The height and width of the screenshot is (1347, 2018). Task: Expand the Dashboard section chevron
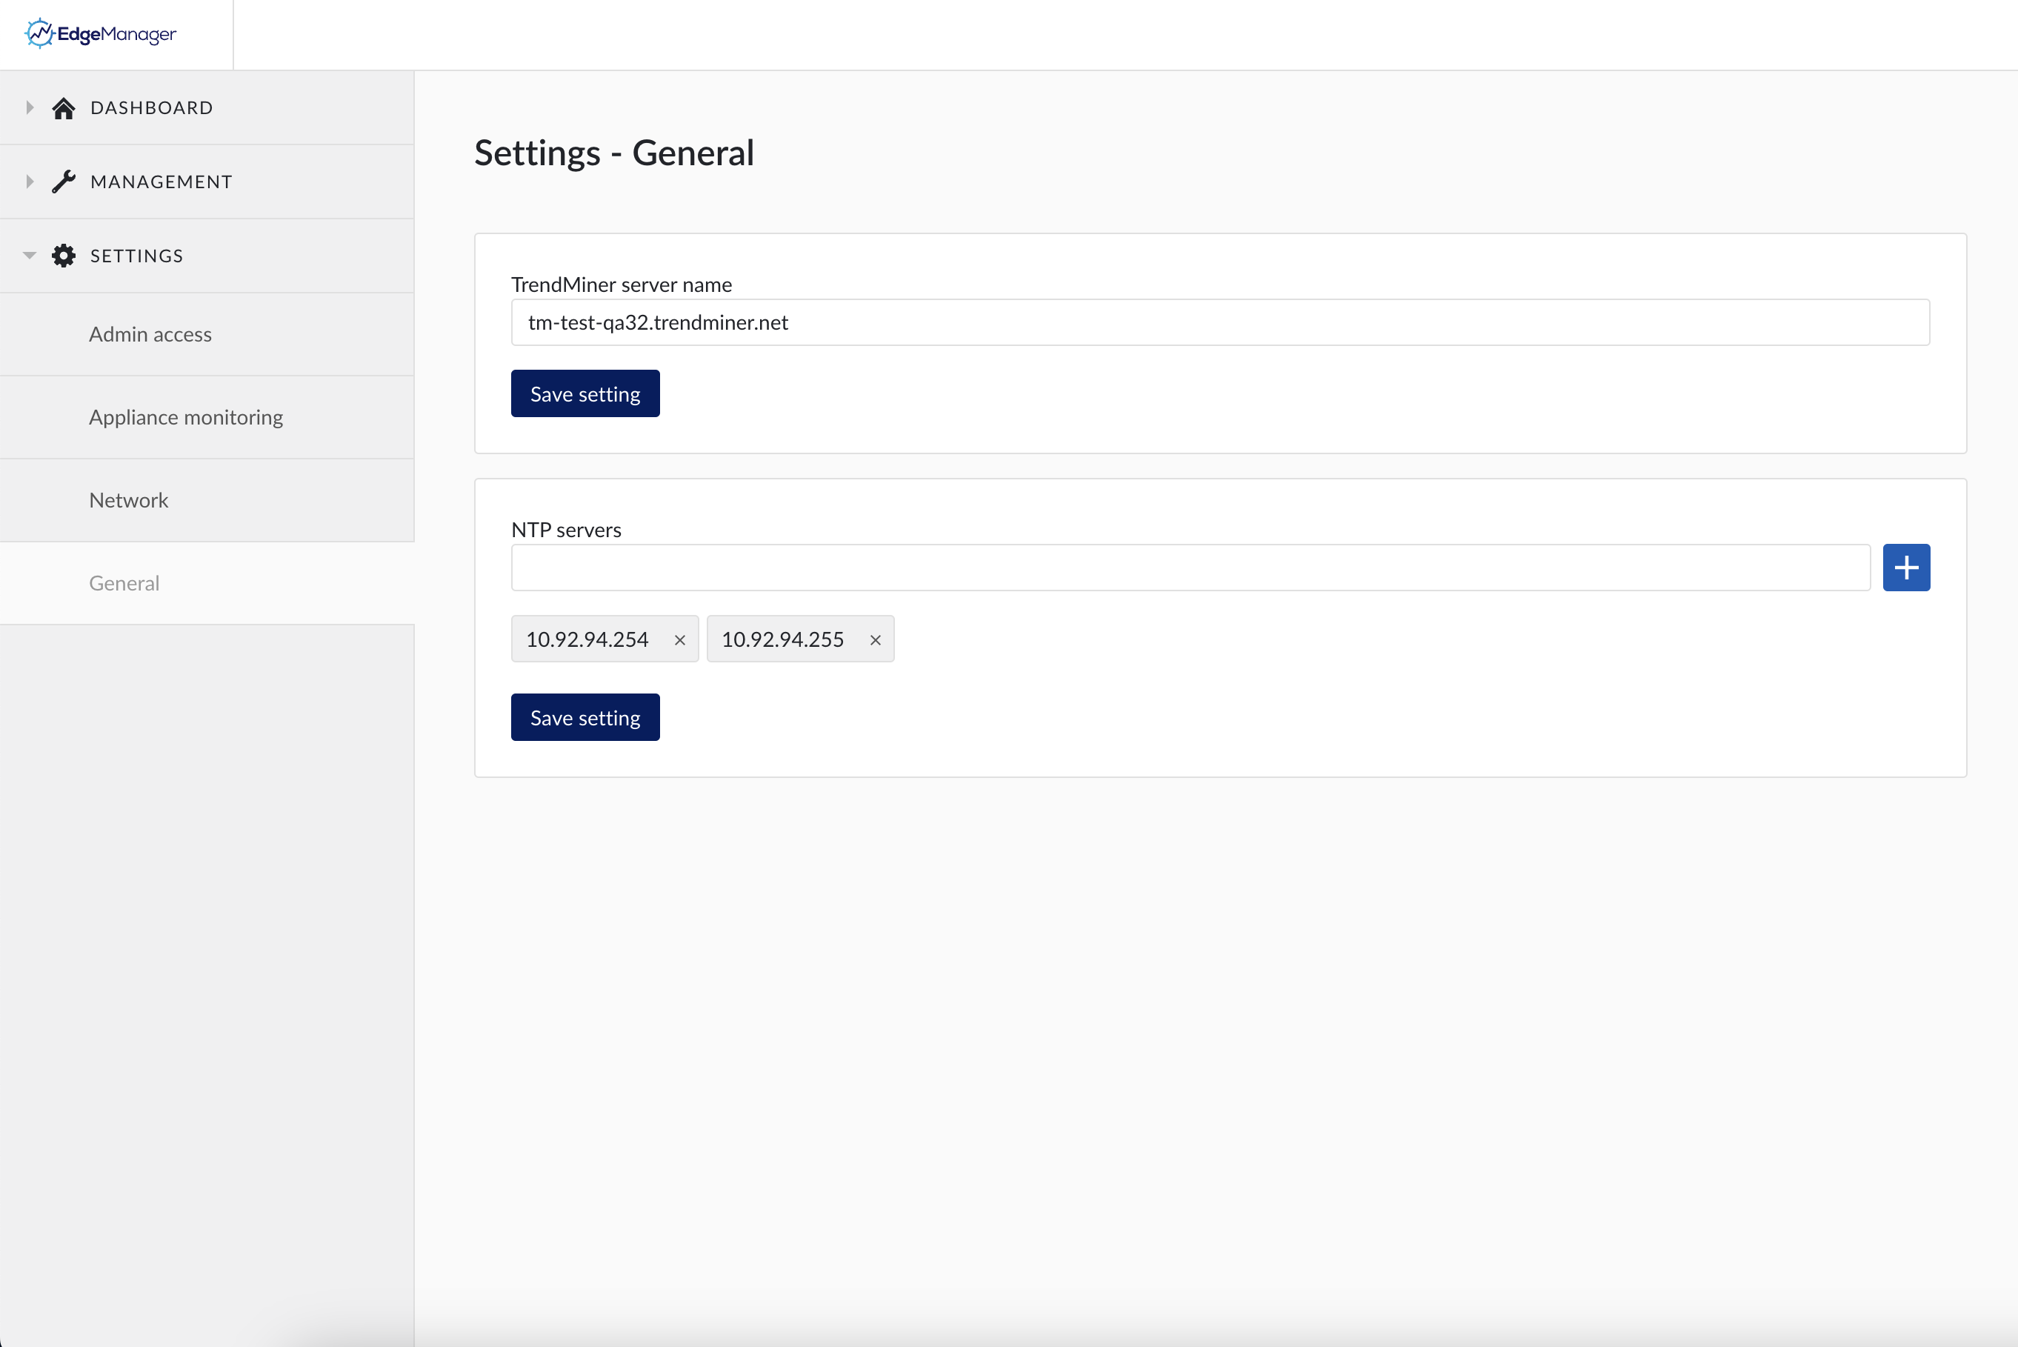tap(29, 107)
